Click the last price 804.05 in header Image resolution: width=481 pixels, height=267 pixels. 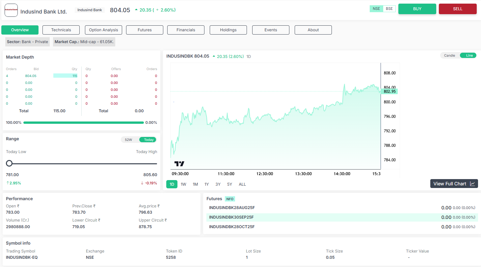(120, 10)
